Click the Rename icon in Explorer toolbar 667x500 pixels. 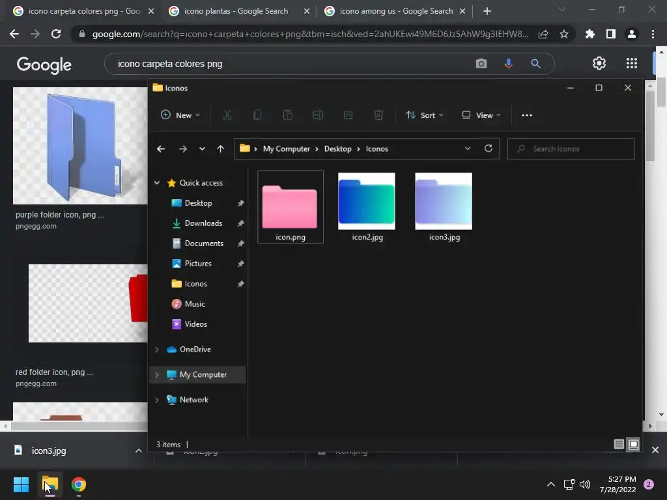318,115
